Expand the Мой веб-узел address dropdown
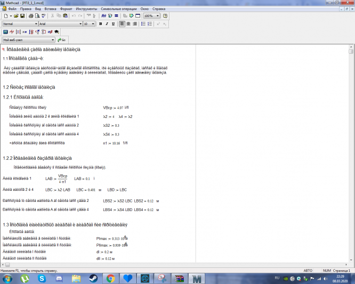The height and width of the screenshot is (284, 355). tap(53, 40)
